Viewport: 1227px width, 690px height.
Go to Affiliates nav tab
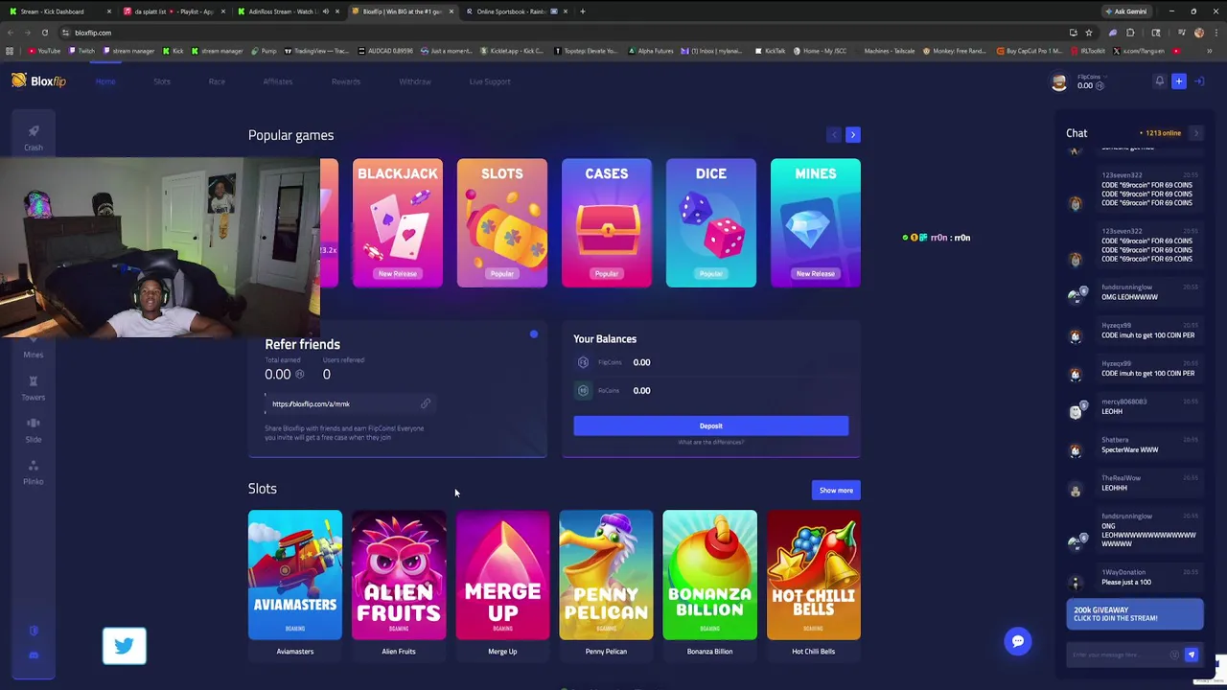(x=278, y=81)
